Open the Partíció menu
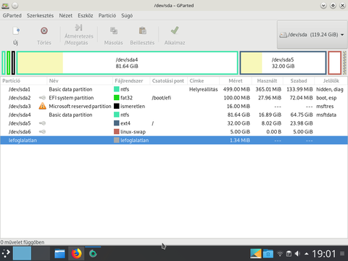The width and height of the screenshot is (348, 261). tap(107, 15)
